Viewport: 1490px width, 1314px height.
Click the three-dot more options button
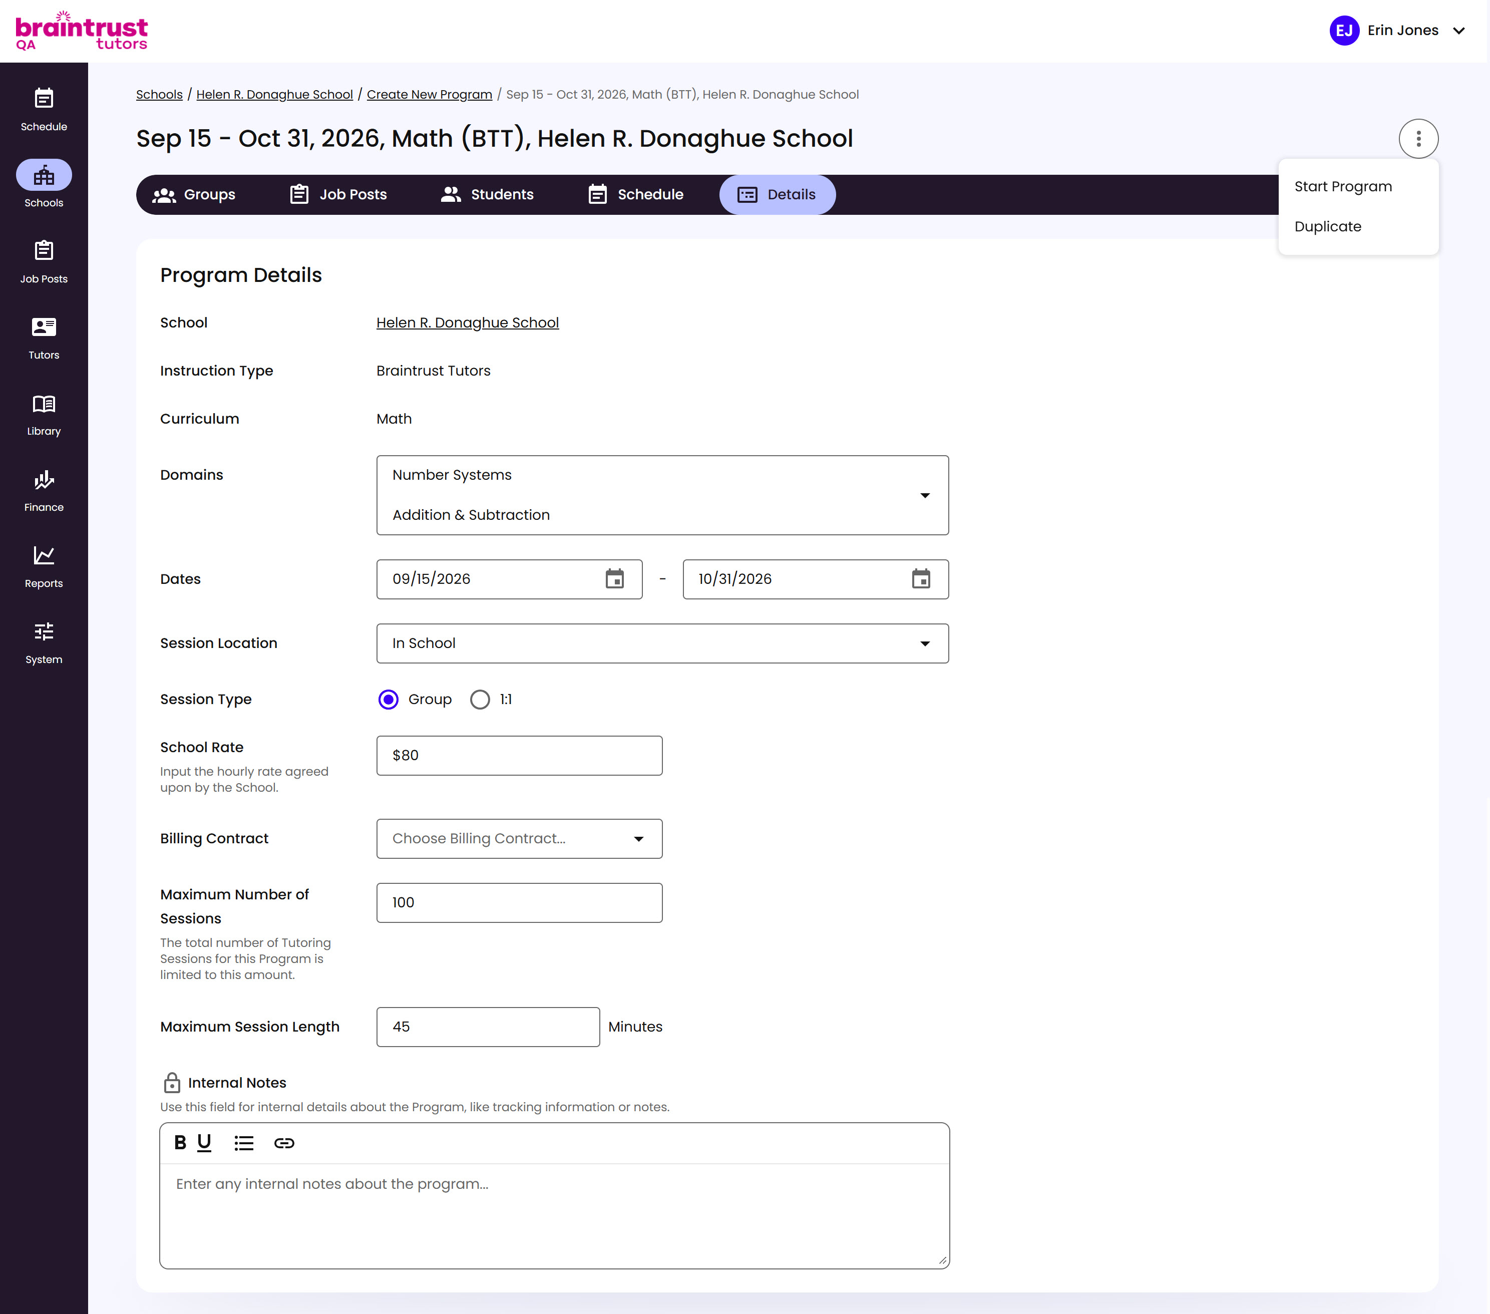click(1418, 139)
